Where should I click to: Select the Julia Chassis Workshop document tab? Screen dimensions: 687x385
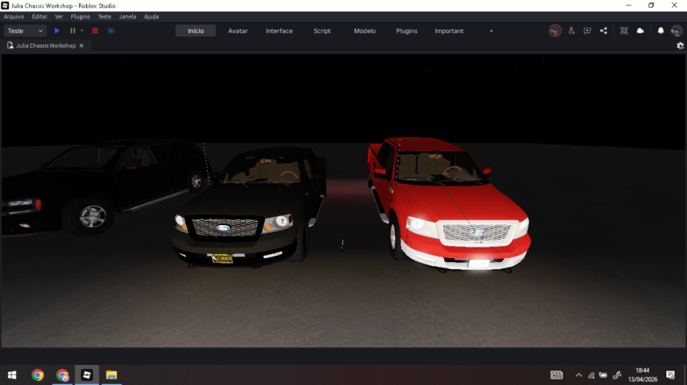(x=45, y=45)
